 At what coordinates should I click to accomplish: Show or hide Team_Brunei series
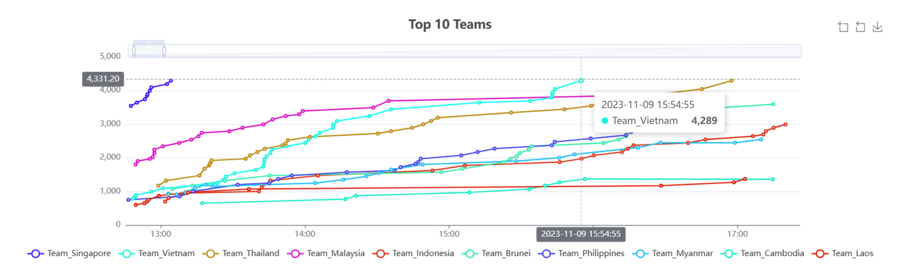click(x=496, y=254)
